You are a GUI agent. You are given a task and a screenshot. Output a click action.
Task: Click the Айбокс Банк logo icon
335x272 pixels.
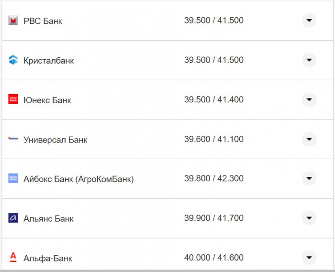click(x=13, y=179)
